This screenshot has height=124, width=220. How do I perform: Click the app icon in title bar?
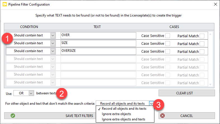pos(4,4)
